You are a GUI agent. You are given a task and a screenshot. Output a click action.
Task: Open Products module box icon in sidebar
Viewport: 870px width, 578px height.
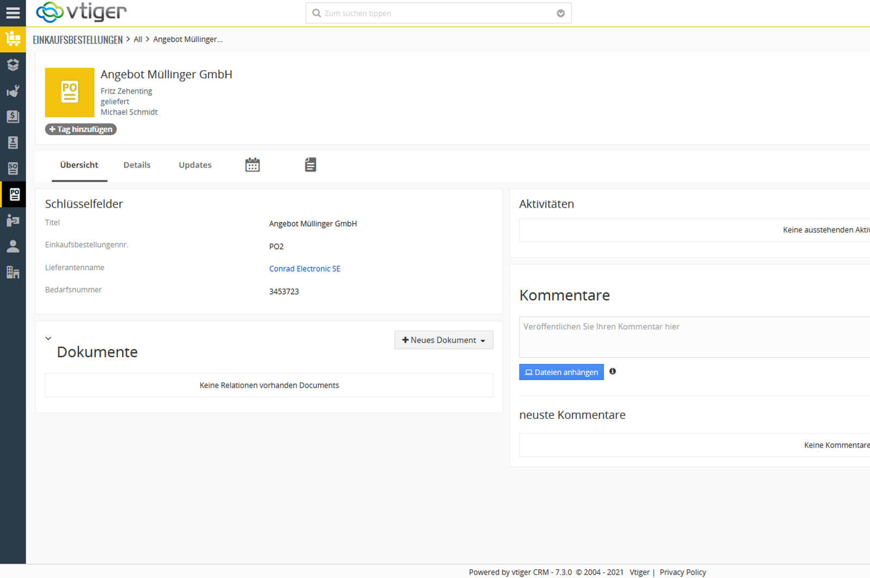click(13, 65)
